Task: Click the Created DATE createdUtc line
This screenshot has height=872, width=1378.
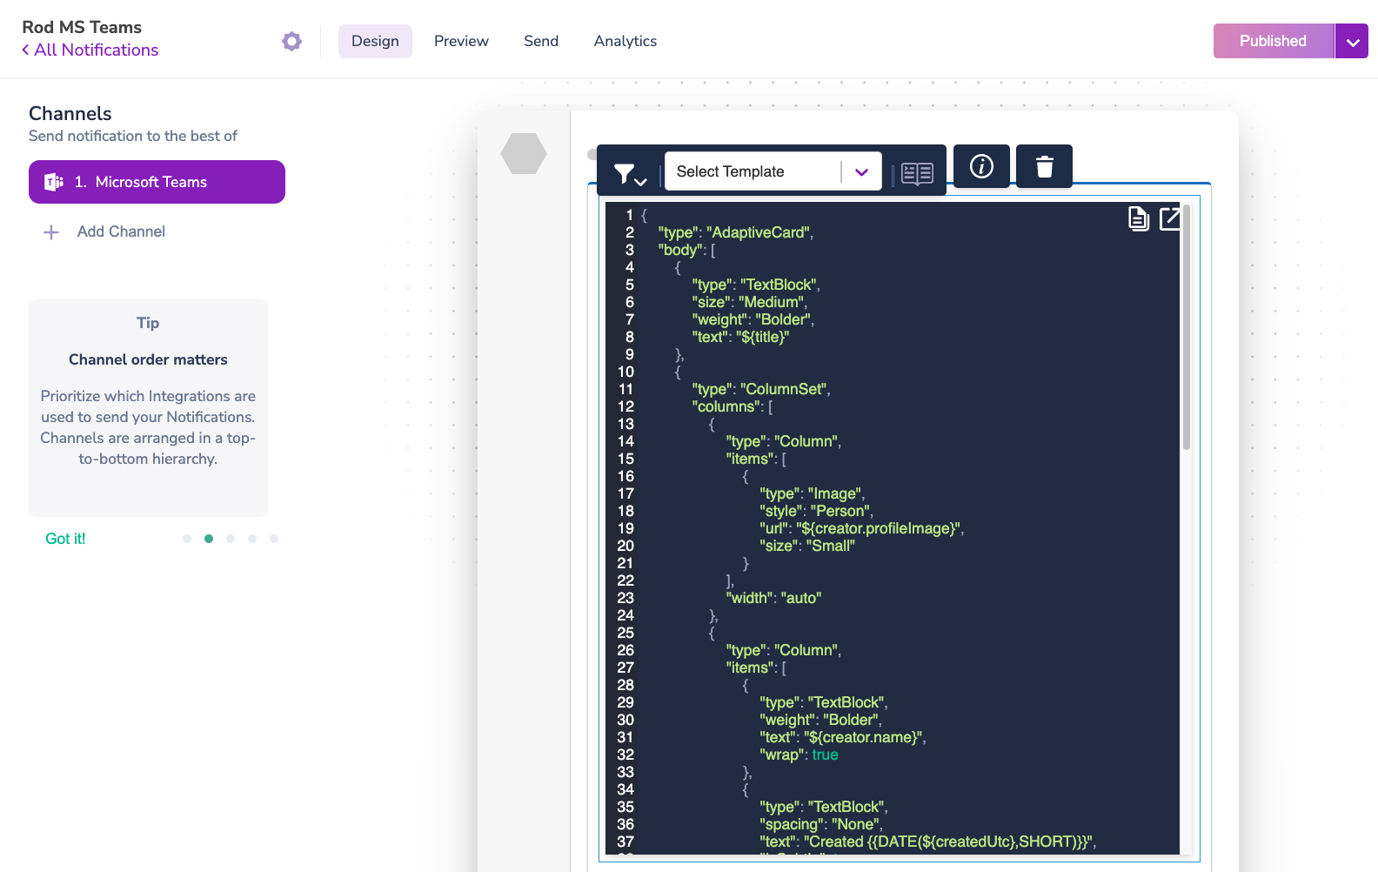Action: 927,842
